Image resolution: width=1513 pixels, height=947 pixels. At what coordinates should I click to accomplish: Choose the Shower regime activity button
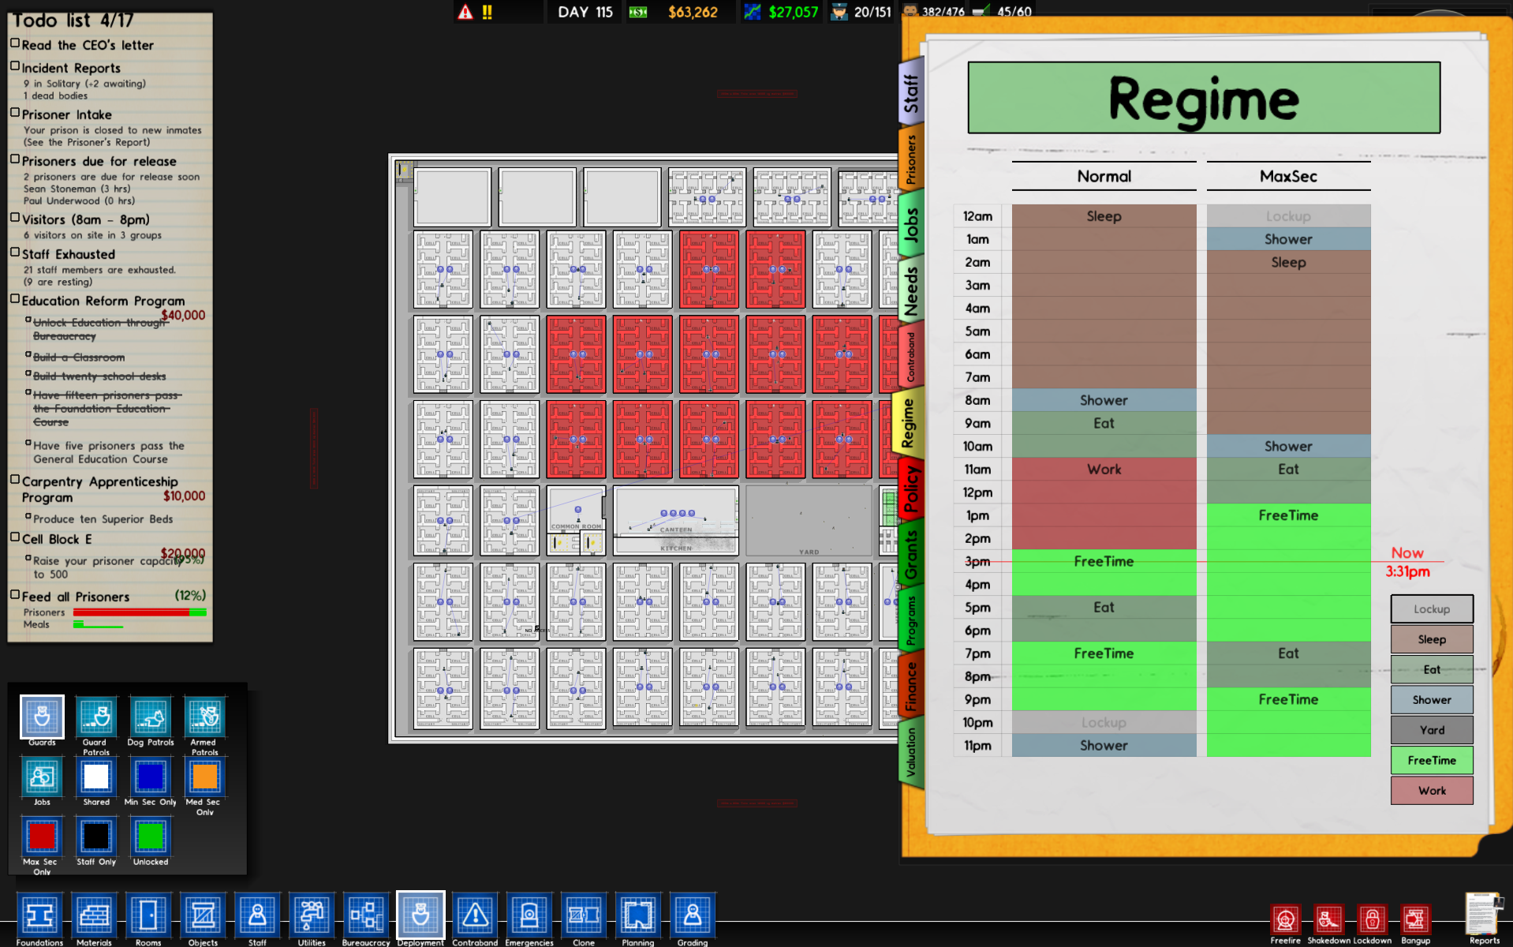tap(1431, 700)
